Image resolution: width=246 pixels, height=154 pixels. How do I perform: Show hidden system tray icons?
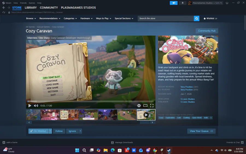212,150
